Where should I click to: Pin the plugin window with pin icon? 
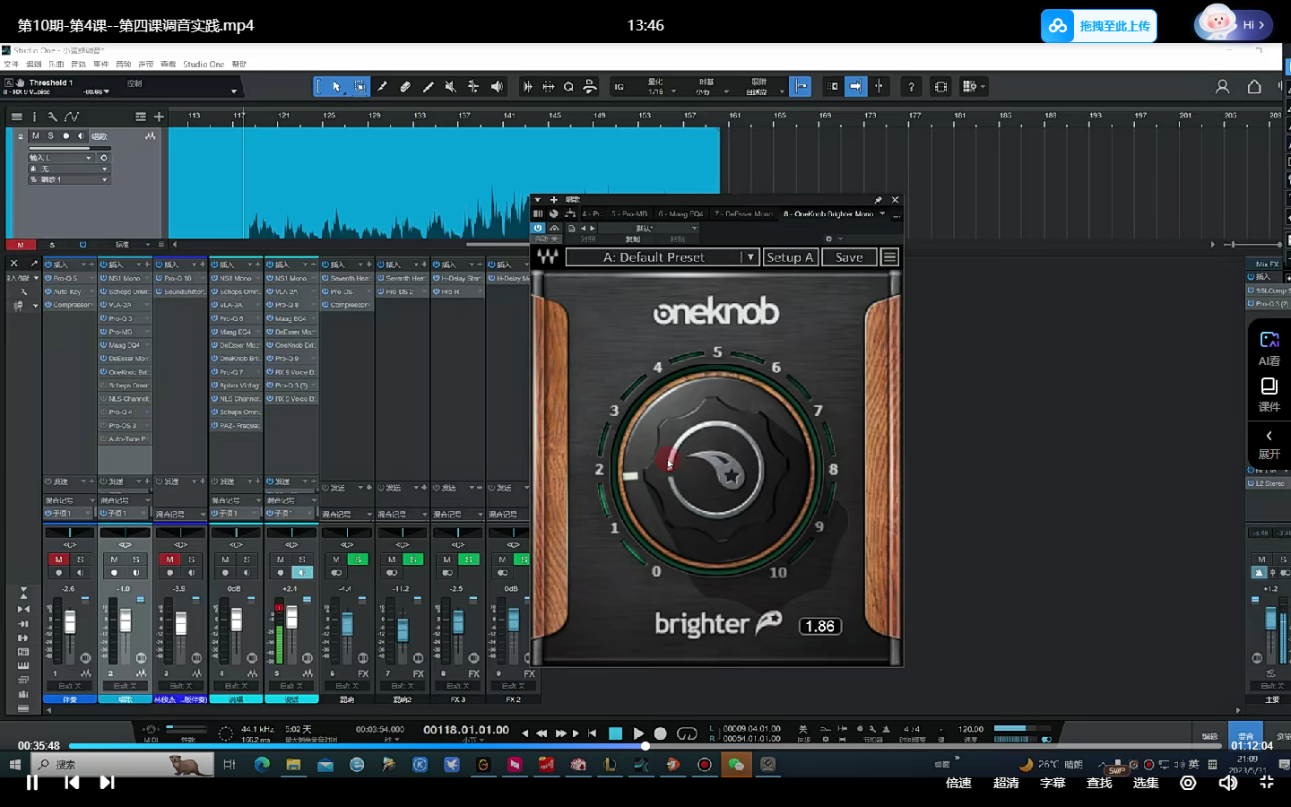(x=879, y=200)
